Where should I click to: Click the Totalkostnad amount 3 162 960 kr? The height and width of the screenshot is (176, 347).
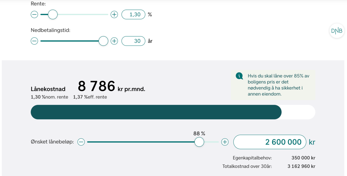click(301, 166)
